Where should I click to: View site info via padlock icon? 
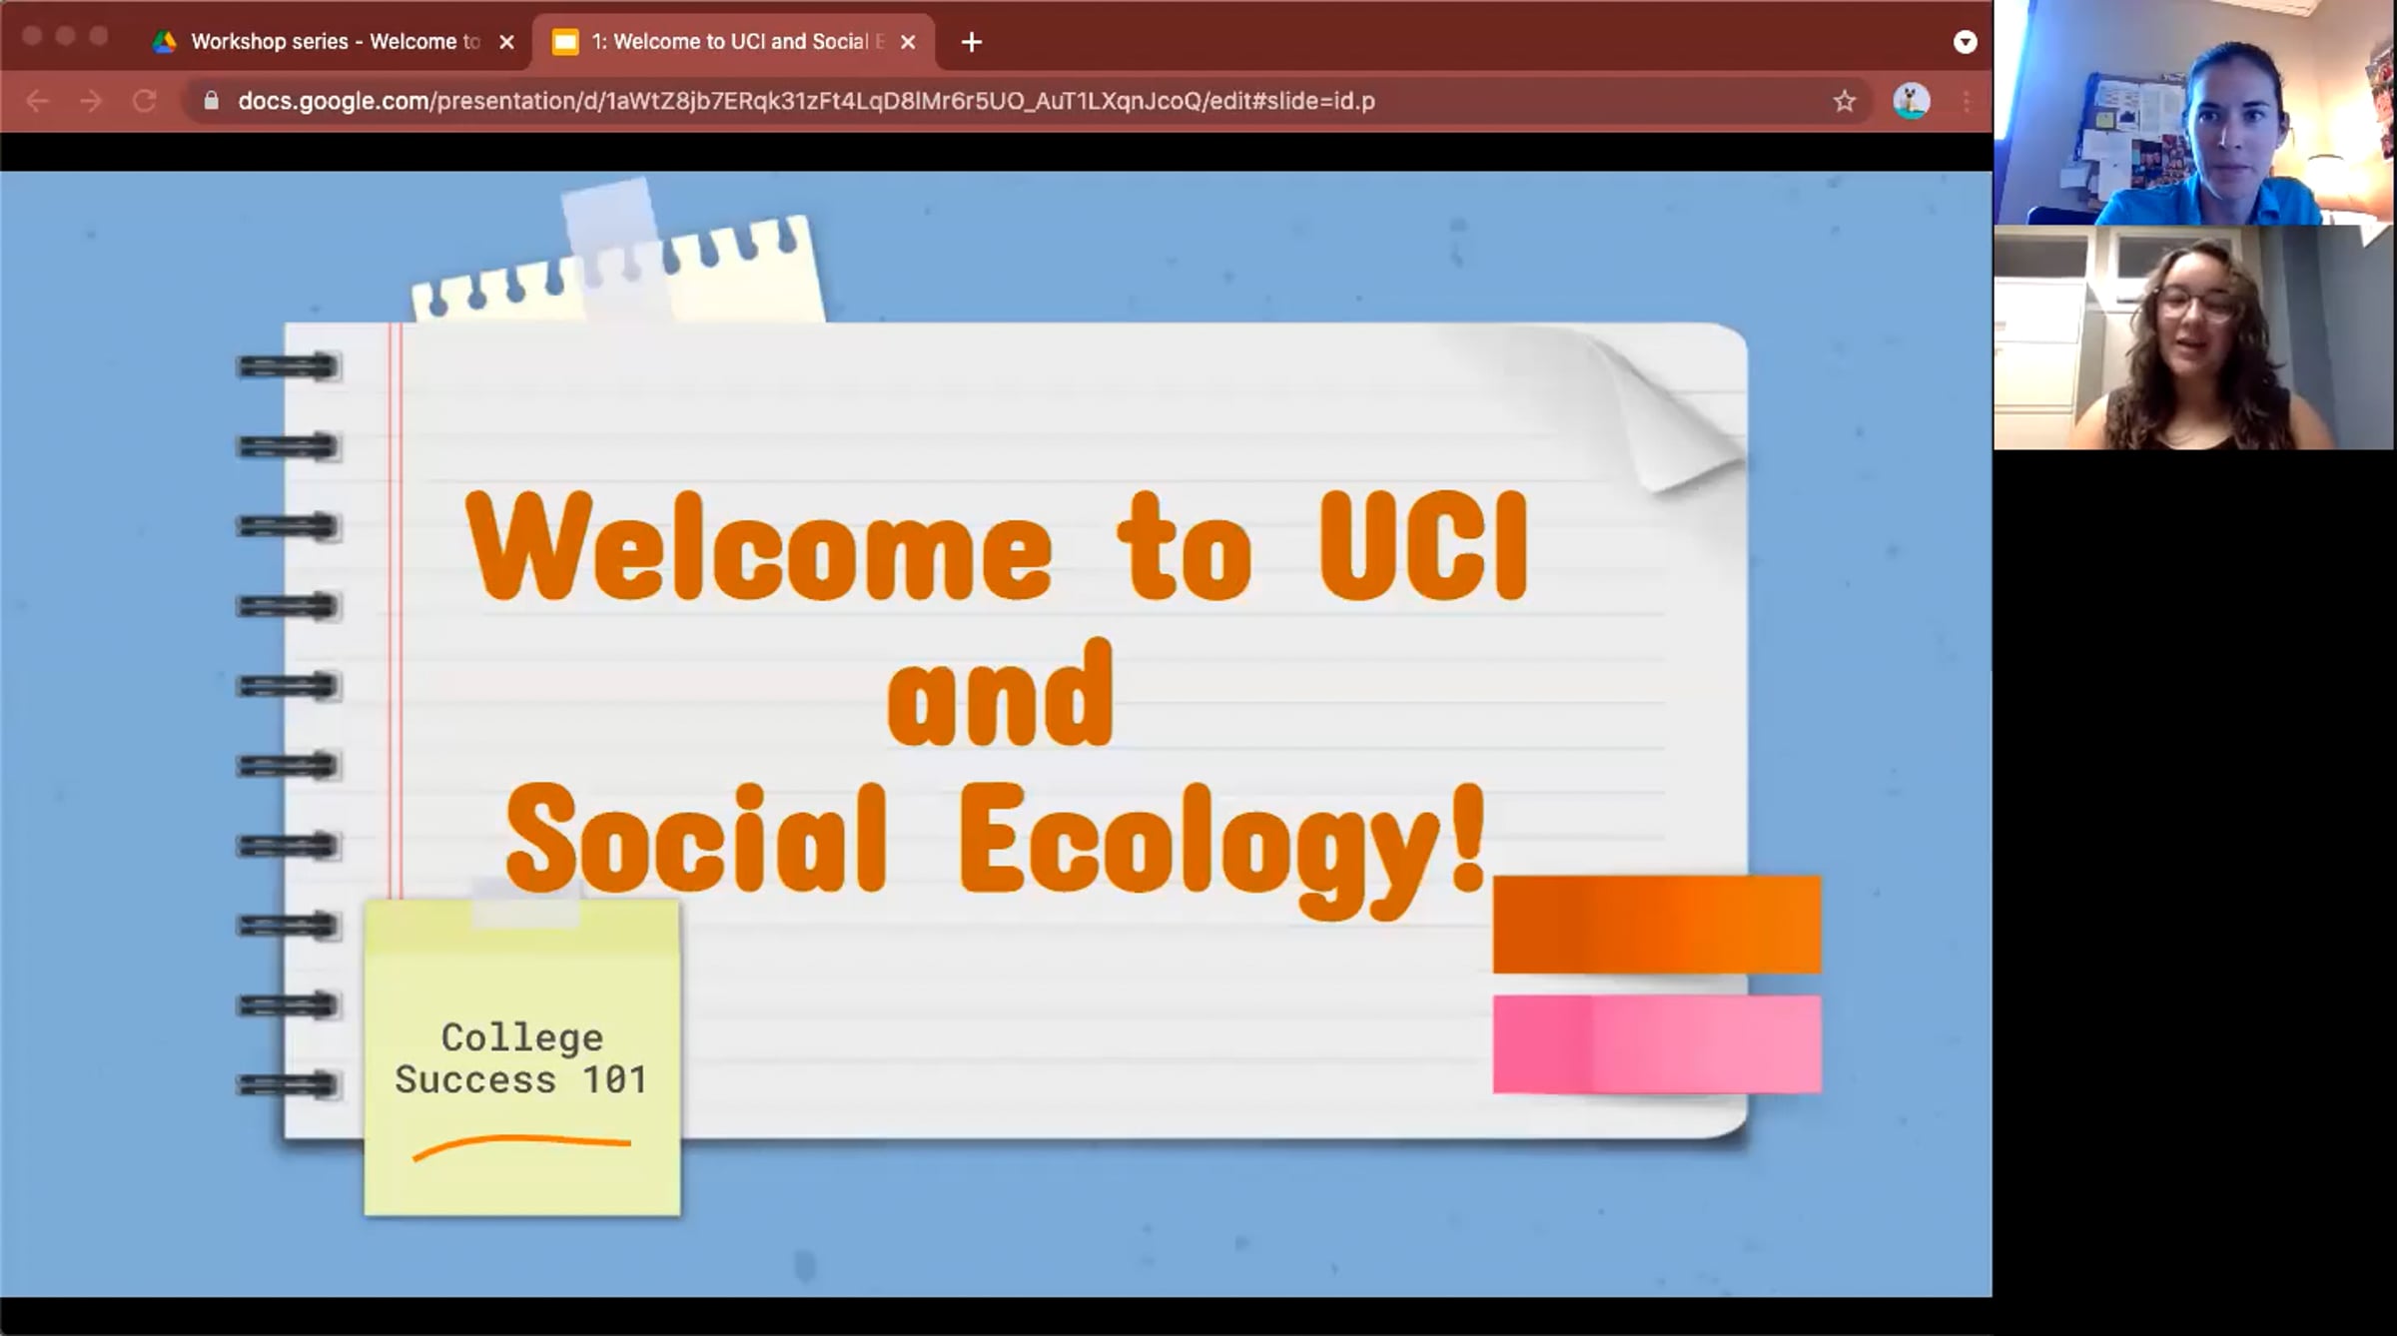[211, 101]
